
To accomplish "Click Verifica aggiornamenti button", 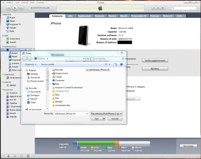I will pyautogui.click(x=155, y=61).
